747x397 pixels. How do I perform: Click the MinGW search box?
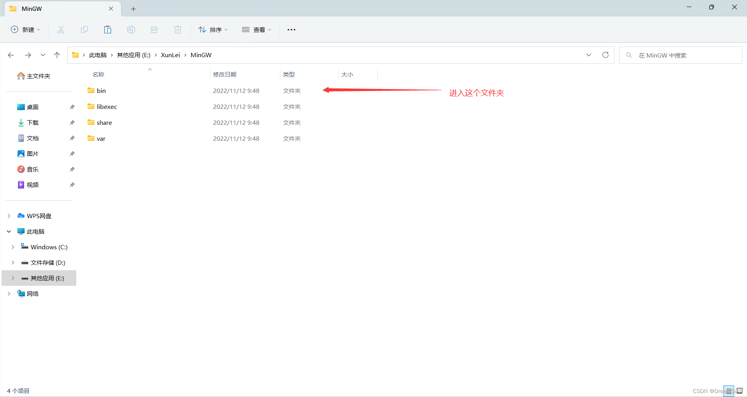point(681,55)
